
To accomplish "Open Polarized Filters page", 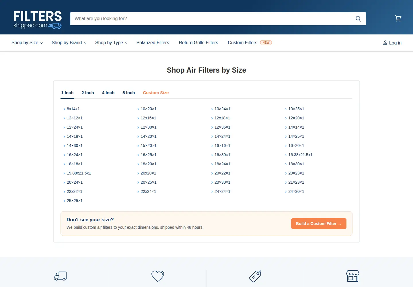I will click(153, 43).
